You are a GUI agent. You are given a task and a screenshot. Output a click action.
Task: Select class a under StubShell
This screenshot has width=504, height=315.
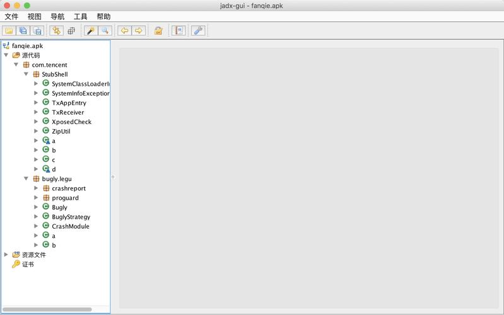(x=54, y=141)
